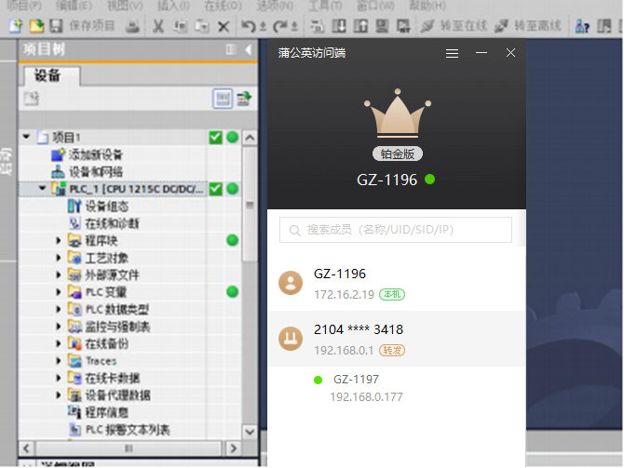Expand the 程序块 folder
624x468 pixels.
58,241
